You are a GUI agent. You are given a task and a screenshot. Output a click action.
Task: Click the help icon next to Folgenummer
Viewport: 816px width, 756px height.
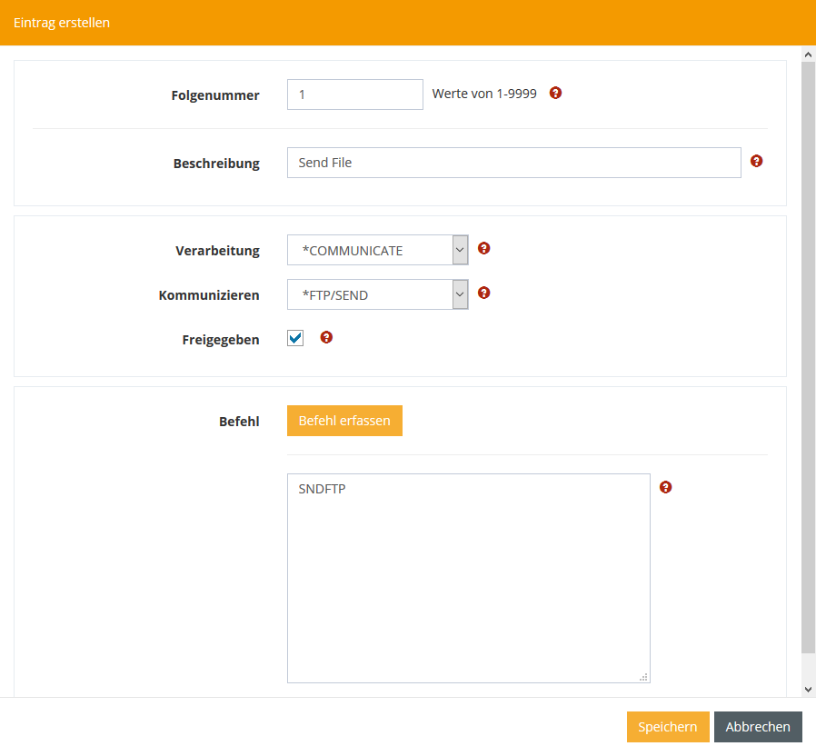pyautogui.click(x=556, y=93)
